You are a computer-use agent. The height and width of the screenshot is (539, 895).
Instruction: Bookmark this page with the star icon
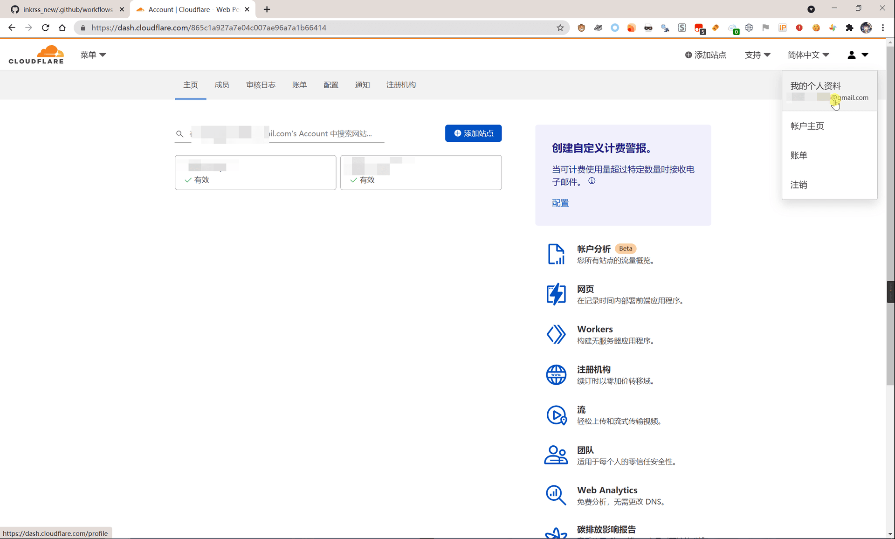point(560,28)
